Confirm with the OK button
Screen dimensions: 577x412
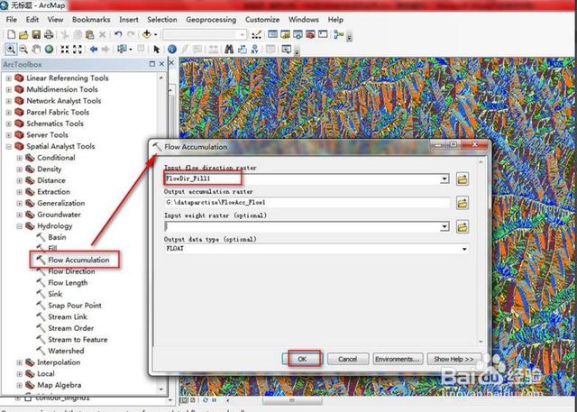coord(302,359)
